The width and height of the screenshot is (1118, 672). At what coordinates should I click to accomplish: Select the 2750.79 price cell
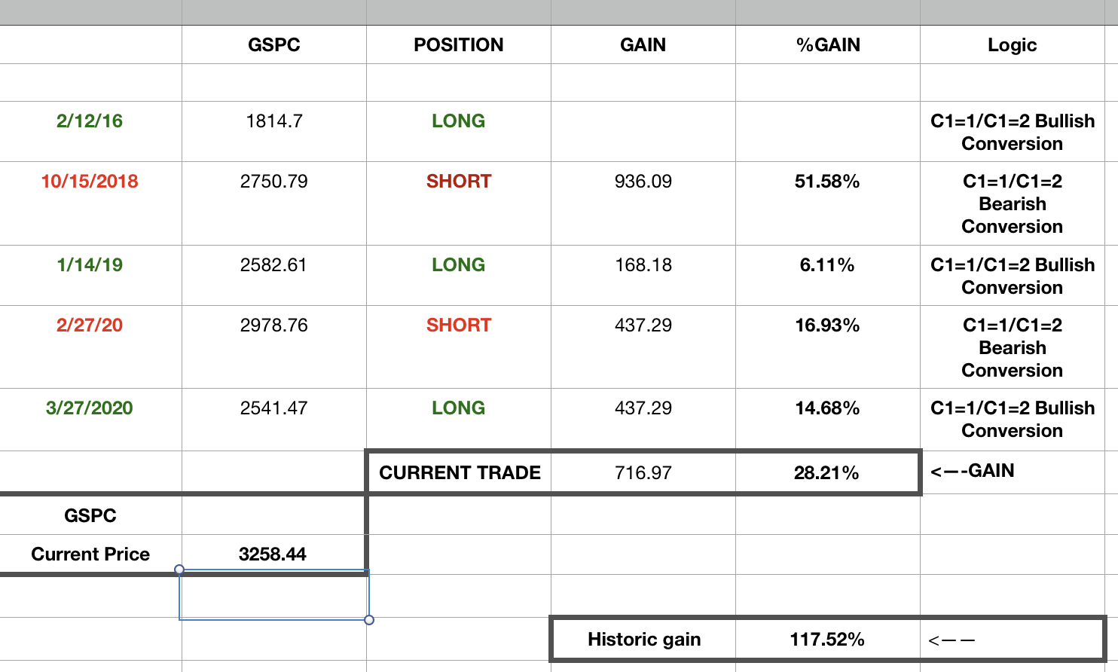click(x=273, y=182)
